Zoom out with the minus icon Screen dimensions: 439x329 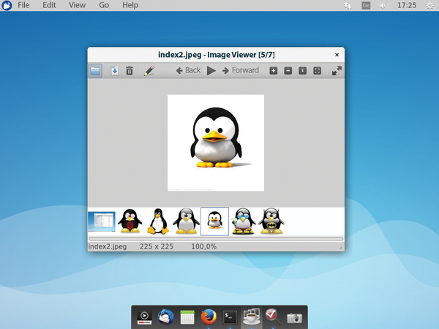[x=288, y=70]
